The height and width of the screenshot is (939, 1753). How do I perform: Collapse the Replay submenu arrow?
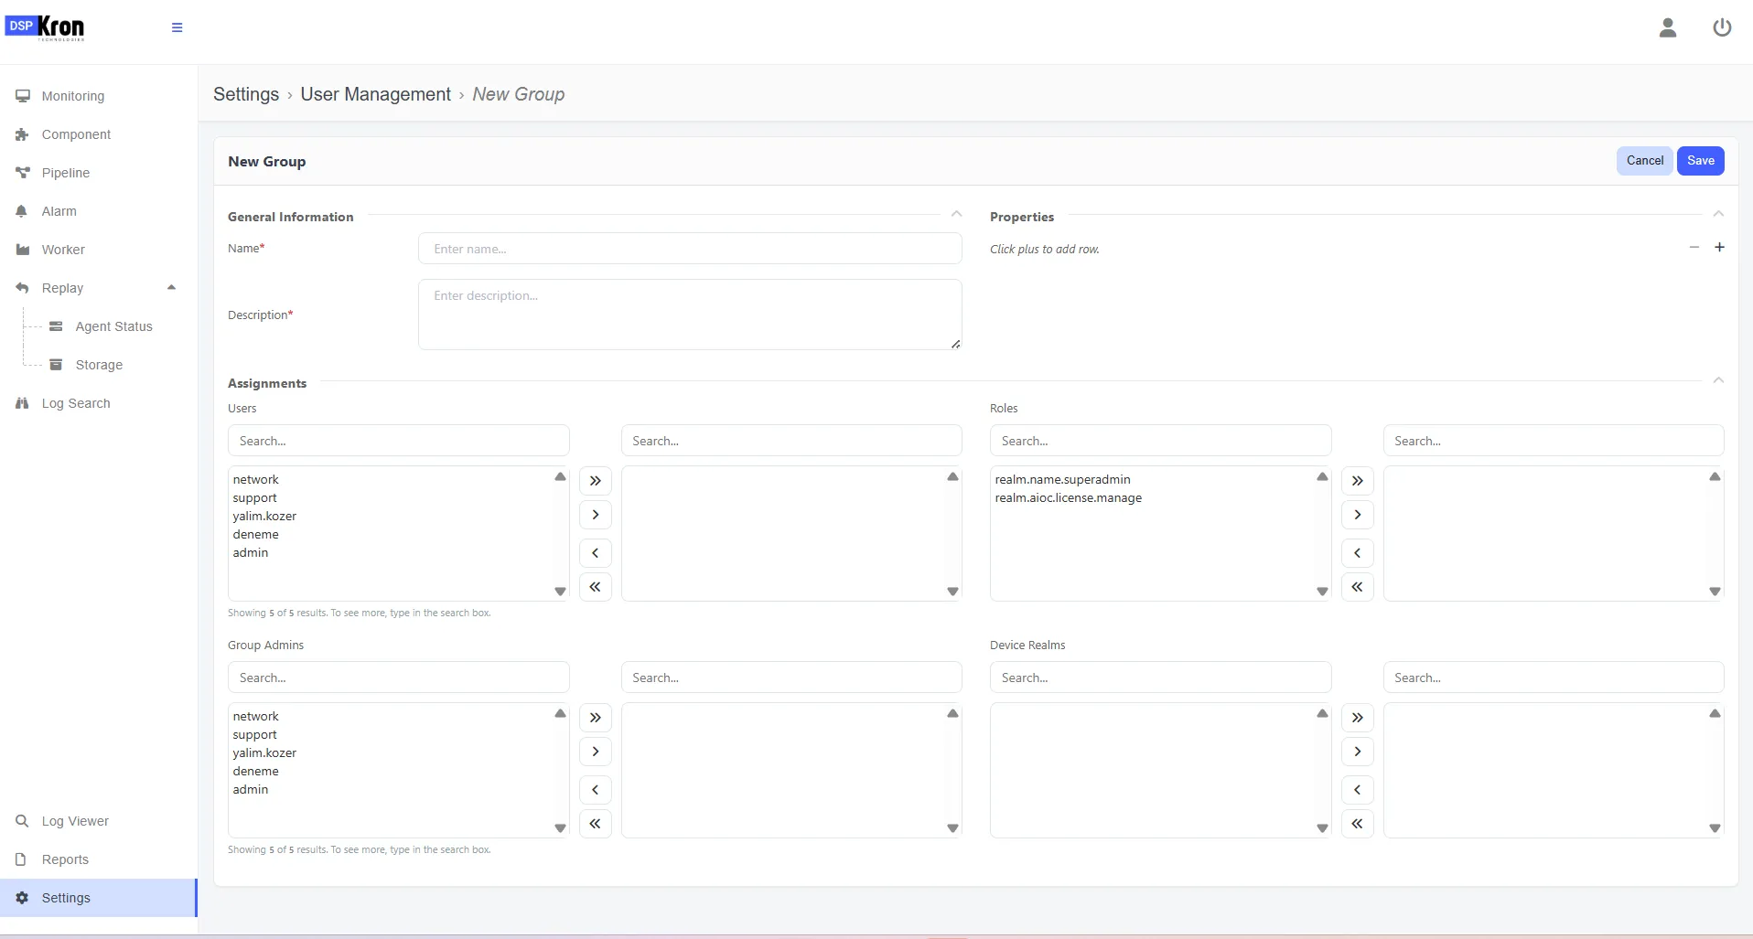[171, 287]
